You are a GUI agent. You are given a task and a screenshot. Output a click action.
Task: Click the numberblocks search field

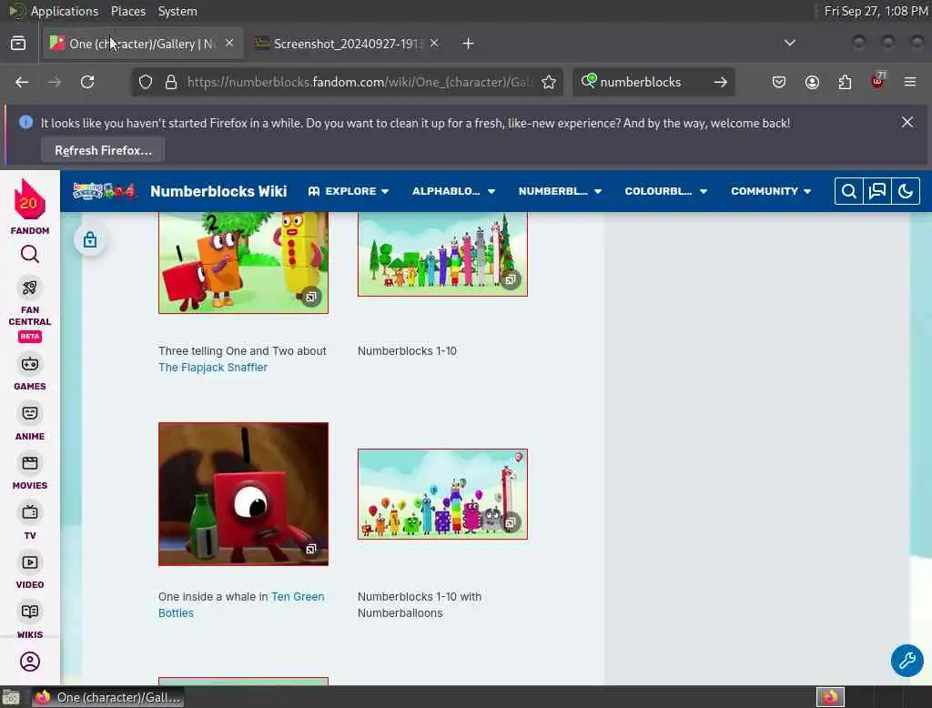pos(653,82)
